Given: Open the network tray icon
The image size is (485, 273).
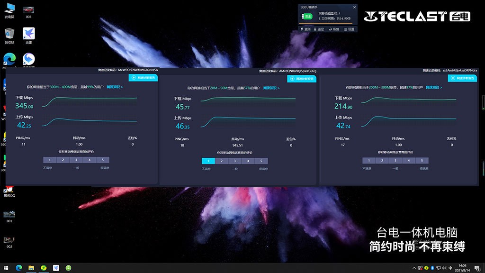Looking at the screenshot, I should tap(438, 268).
